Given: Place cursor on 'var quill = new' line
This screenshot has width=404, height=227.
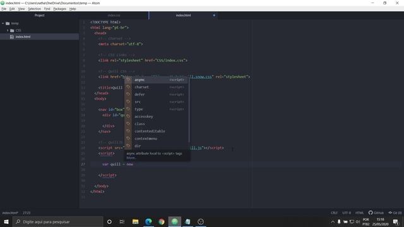Looking at the screenshot, I should (117, 164).
